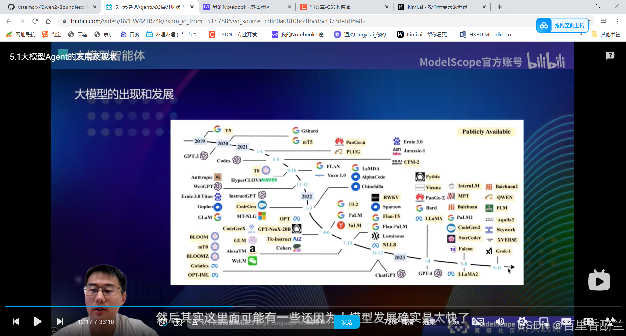Click the 拖拽至此上传 upload label
The height and width of the screenshot is (336, 626).
pos(569,25)
